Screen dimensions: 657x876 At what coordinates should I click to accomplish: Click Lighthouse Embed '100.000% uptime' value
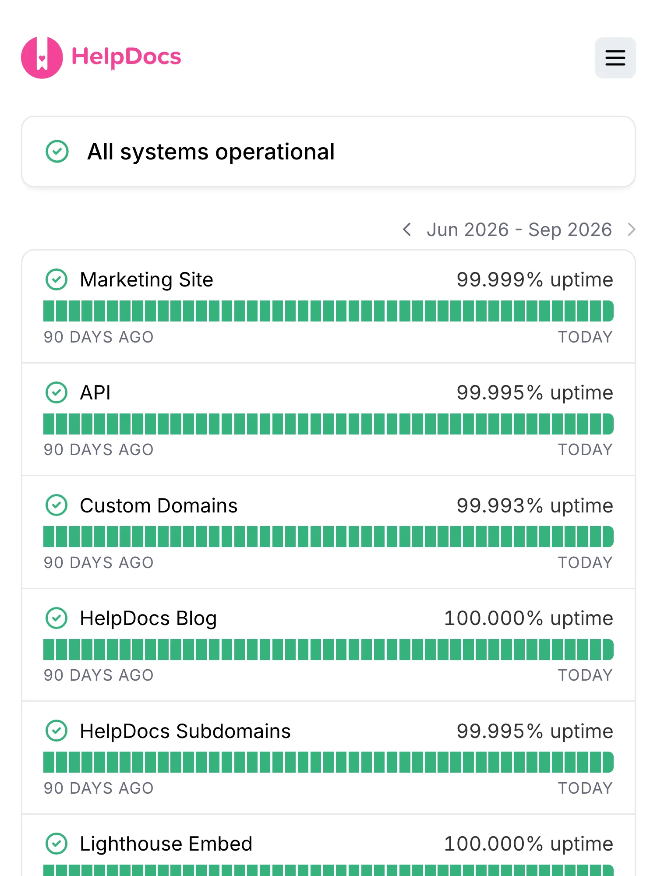tap(529, 844)
